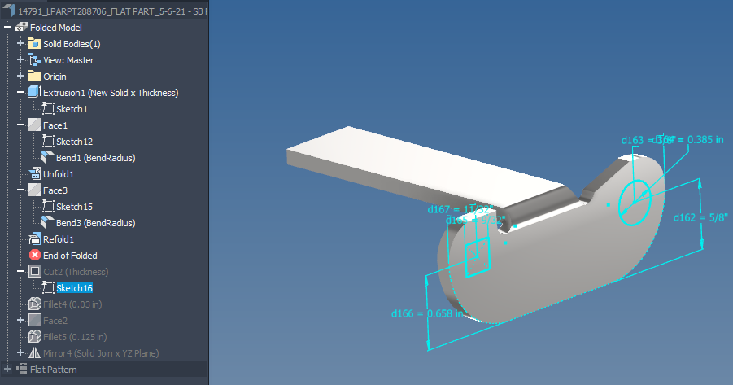Collapse the Face3 node
The width and height of the screenshot is (733, 385).
[20, 190]
